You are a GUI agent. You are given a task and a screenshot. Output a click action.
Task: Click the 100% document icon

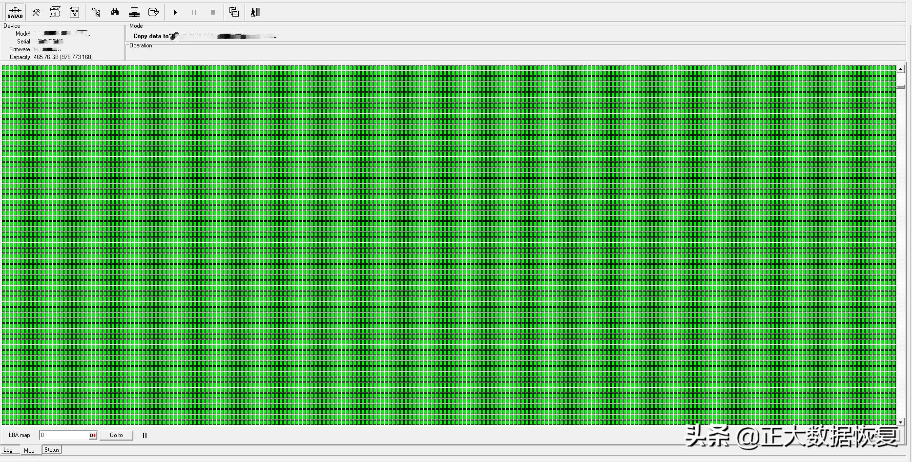click(74, 12)
